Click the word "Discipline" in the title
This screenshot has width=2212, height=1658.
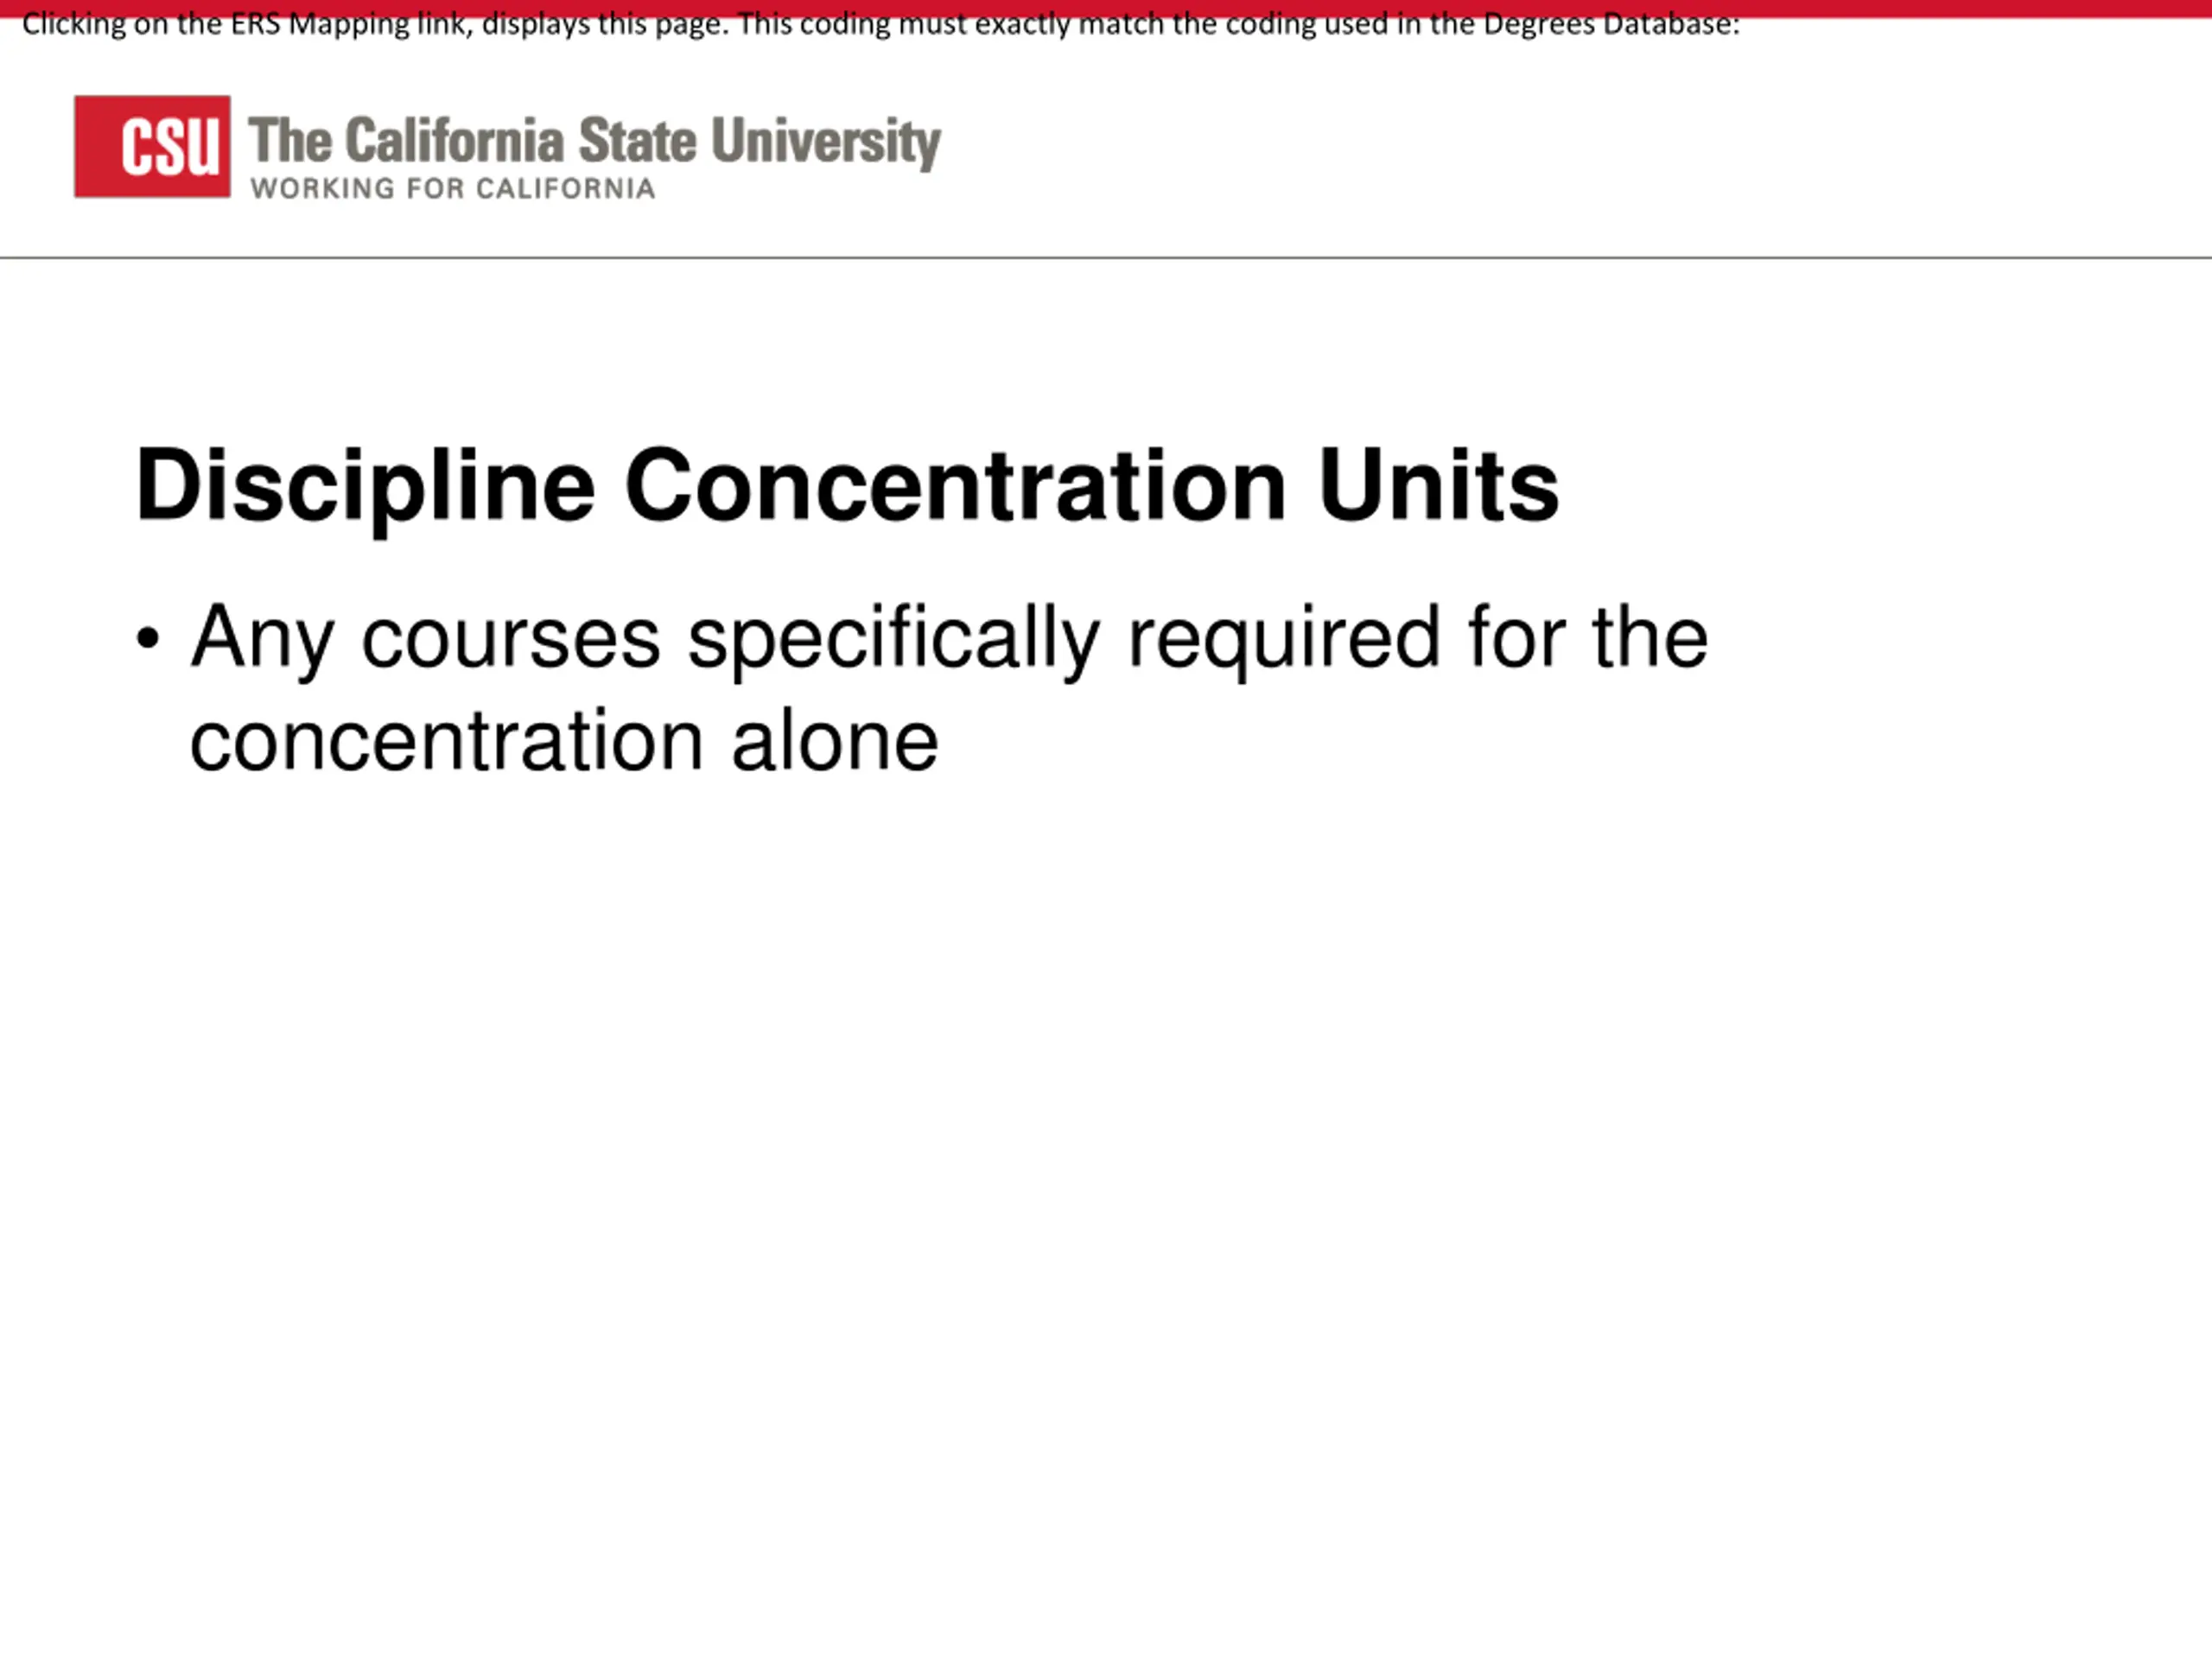(366, 487)
